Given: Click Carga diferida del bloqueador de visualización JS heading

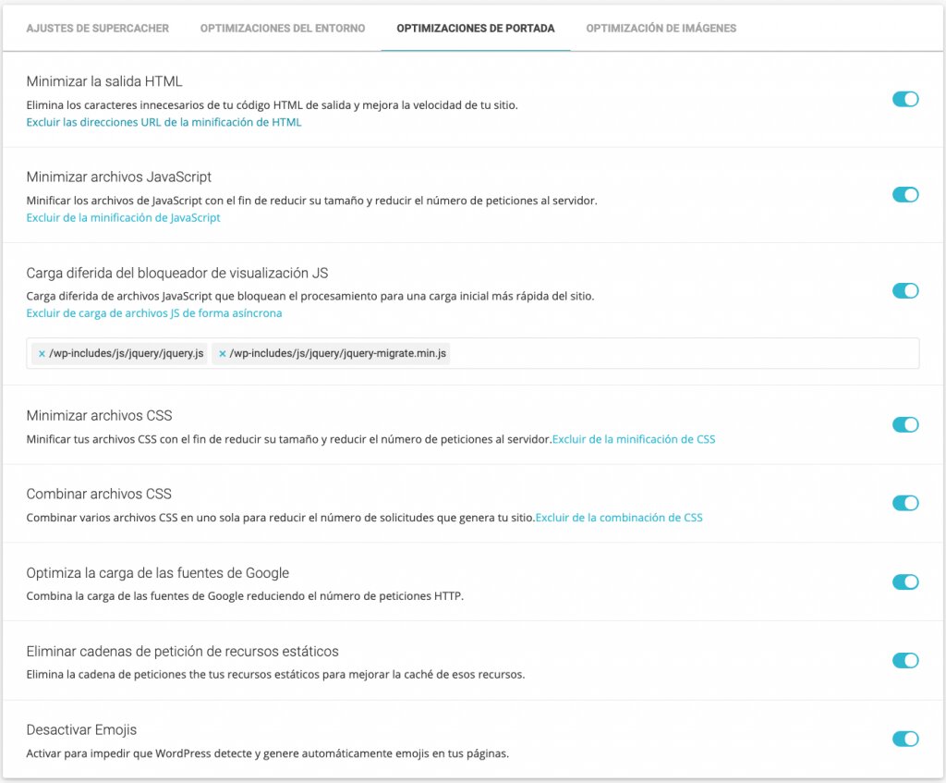Looking at the screenshot, I should coord(177,273).
